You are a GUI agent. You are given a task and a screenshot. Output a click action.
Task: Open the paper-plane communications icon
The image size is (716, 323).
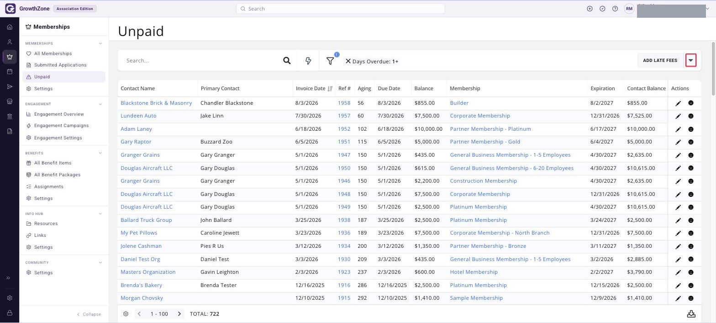(10, 87)
